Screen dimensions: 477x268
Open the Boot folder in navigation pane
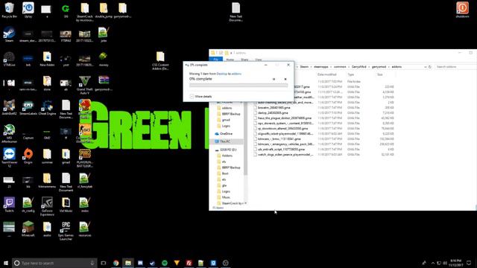point(225,173)
